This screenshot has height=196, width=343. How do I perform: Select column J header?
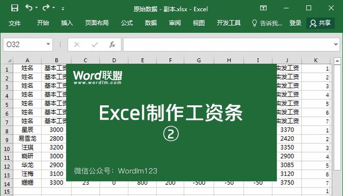(287, 60)
